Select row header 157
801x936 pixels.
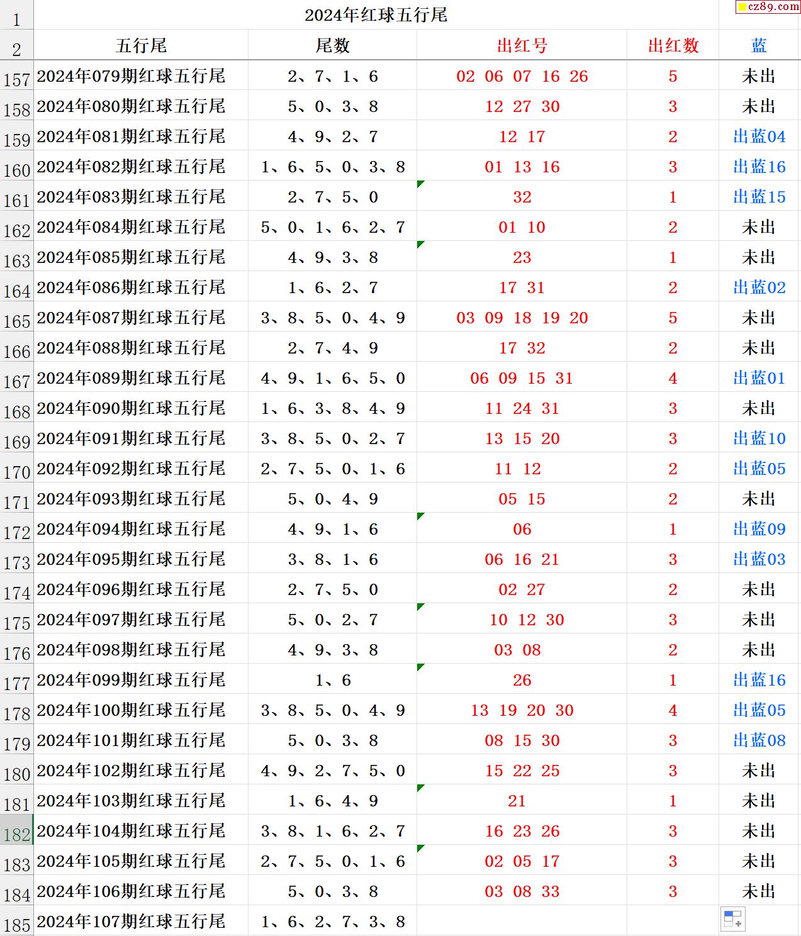16,76
